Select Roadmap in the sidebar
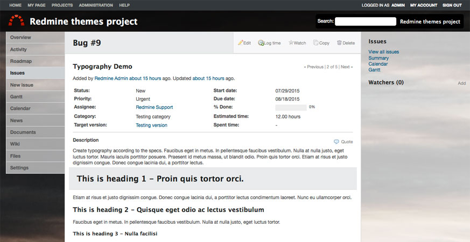 pos(36,61)
